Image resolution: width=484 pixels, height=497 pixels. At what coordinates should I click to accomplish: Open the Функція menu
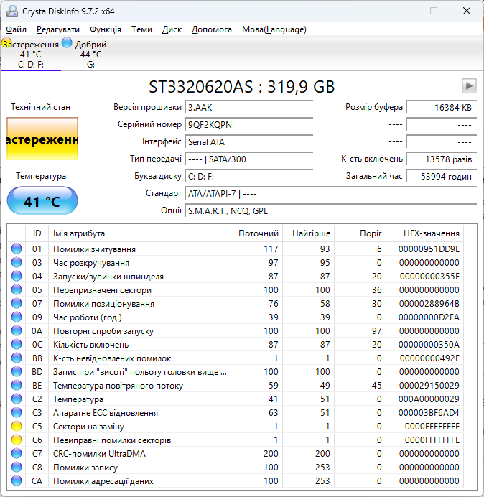[x=106, y=29]
